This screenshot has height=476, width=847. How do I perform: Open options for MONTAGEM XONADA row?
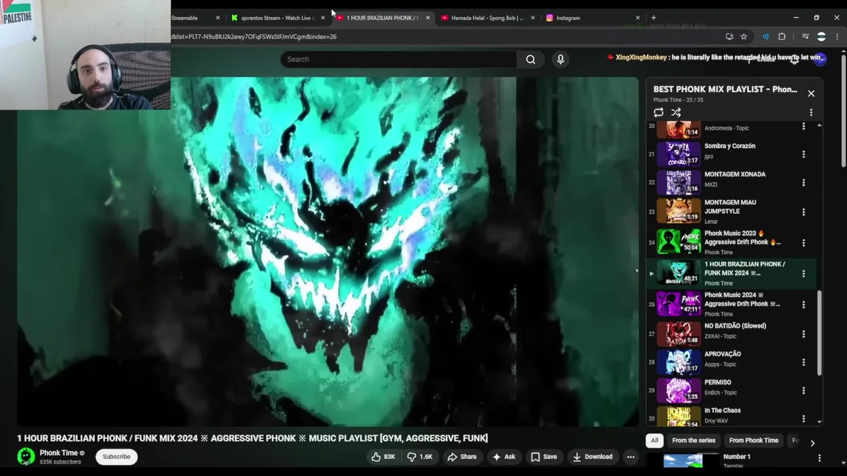pos(803,182)
